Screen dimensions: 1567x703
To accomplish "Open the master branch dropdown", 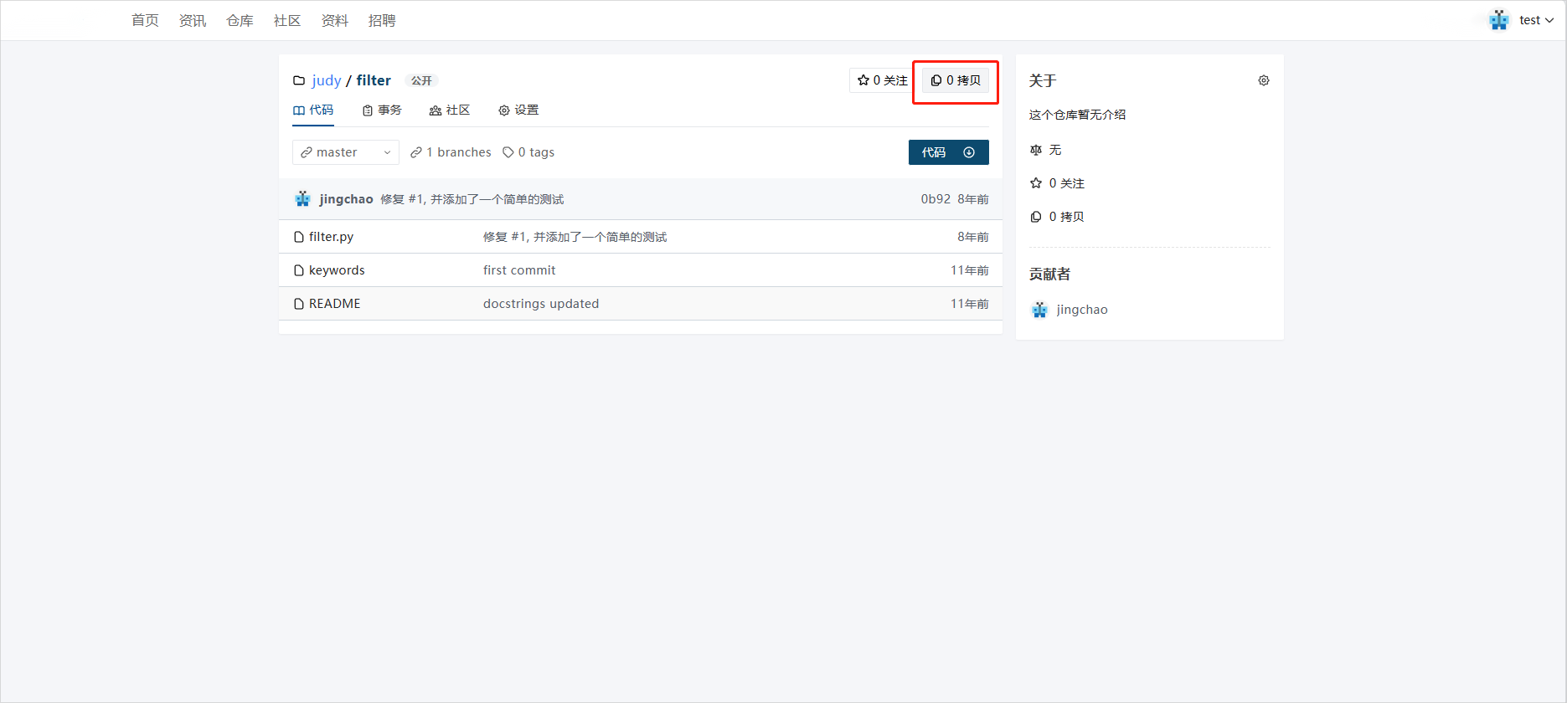I will [x=345, y=152].
